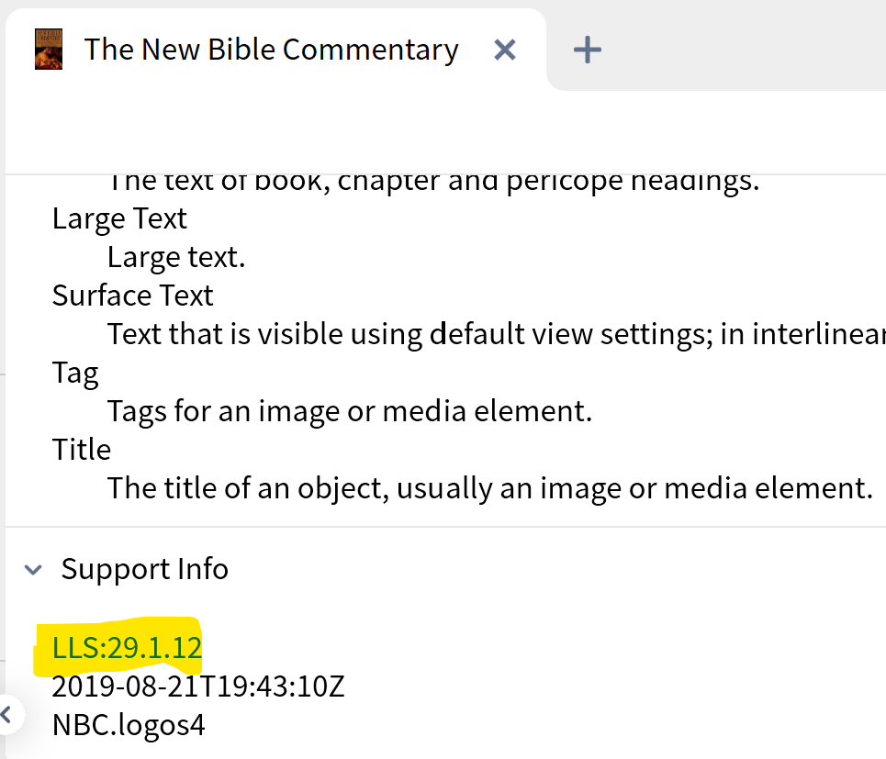
Task: Open a new tab with the plus icon
Action: [x=587, y=50]
